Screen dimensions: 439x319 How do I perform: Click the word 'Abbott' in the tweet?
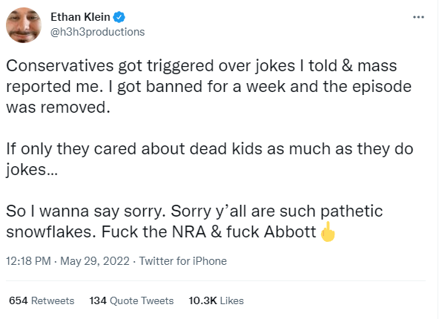(290, 232)
